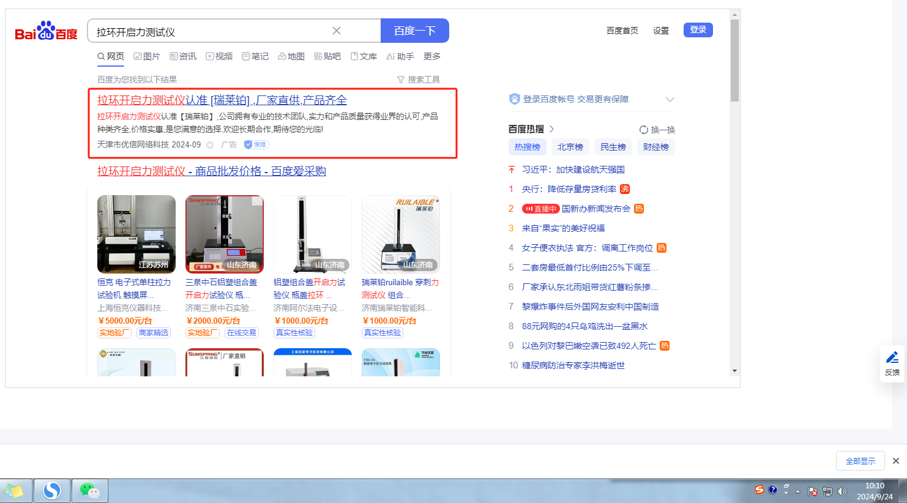Open the volume control in system tray
Image resolution: width=907 pixels, height=503 pixels.
point(842,491)
